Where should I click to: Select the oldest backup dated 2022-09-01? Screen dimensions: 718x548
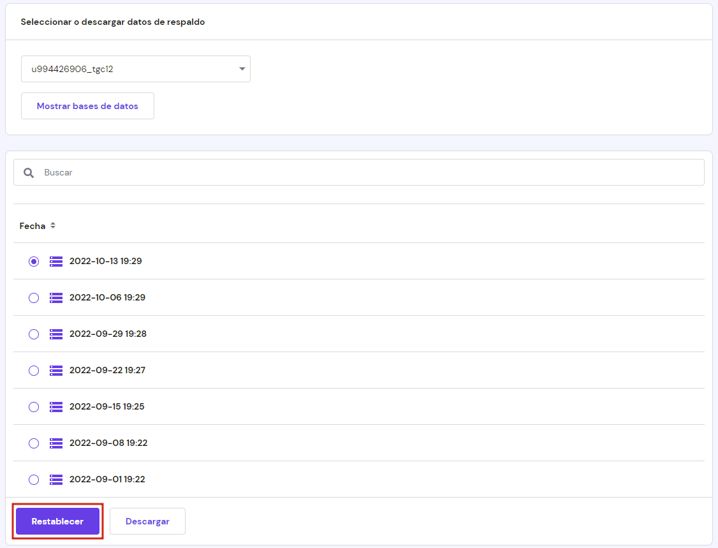point(34,479)
